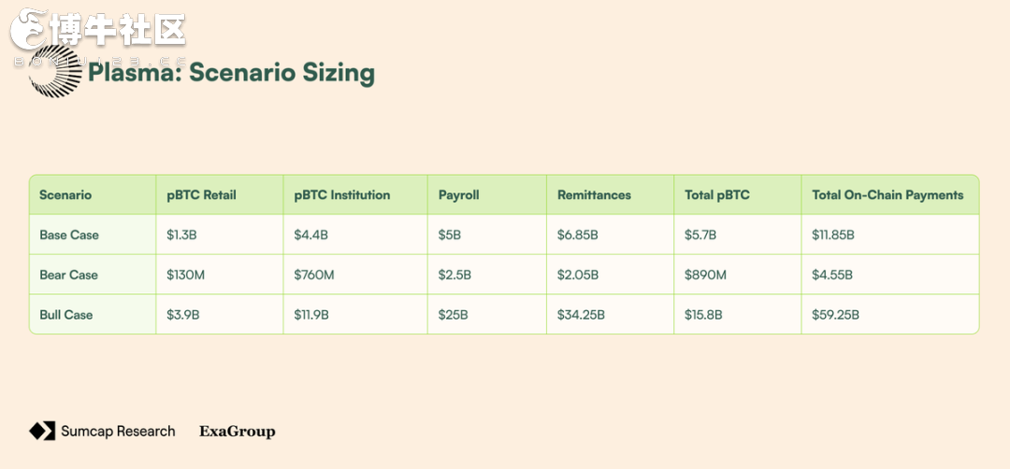Screen dimensions: 1010x469
Task: Select the Total On-Chain Payments header
Action: (887, 195)
